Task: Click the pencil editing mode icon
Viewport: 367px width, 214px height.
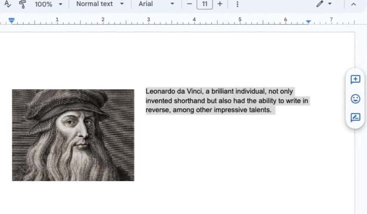Action: tap(320, 4)
